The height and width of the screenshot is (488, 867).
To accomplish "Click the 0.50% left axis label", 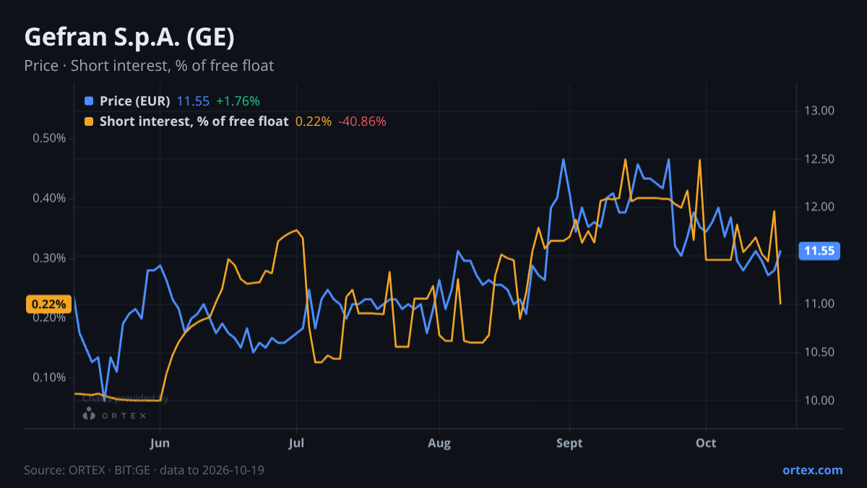I will [x=49, y=139].
